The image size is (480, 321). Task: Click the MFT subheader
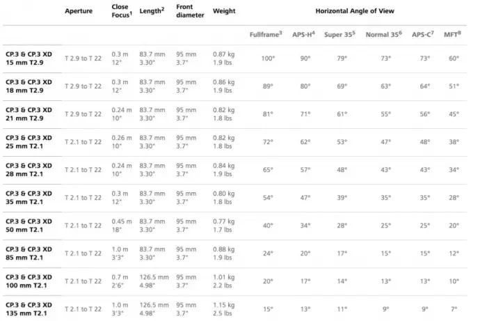452,34
